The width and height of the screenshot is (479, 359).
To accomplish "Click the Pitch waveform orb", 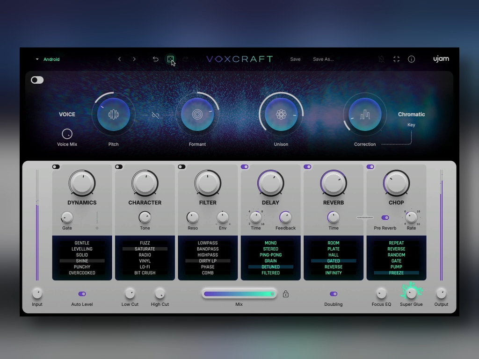I will click(114, 115).
